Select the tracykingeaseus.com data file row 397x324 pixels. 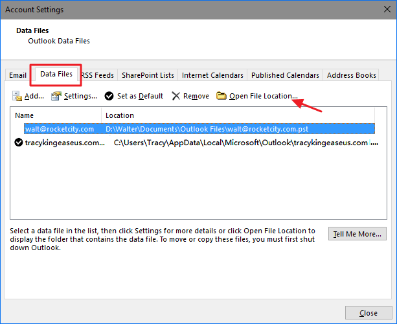tap(194, 143)
